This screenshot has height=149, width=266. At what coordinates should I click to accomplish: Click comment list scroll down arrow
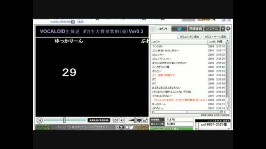[x=227, y=109]
